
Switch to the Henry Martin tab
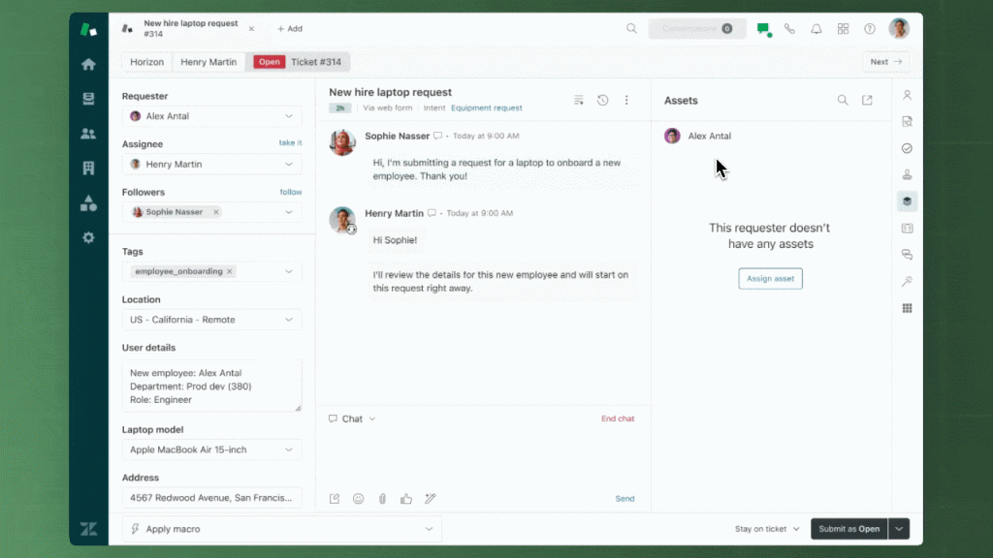208,62
